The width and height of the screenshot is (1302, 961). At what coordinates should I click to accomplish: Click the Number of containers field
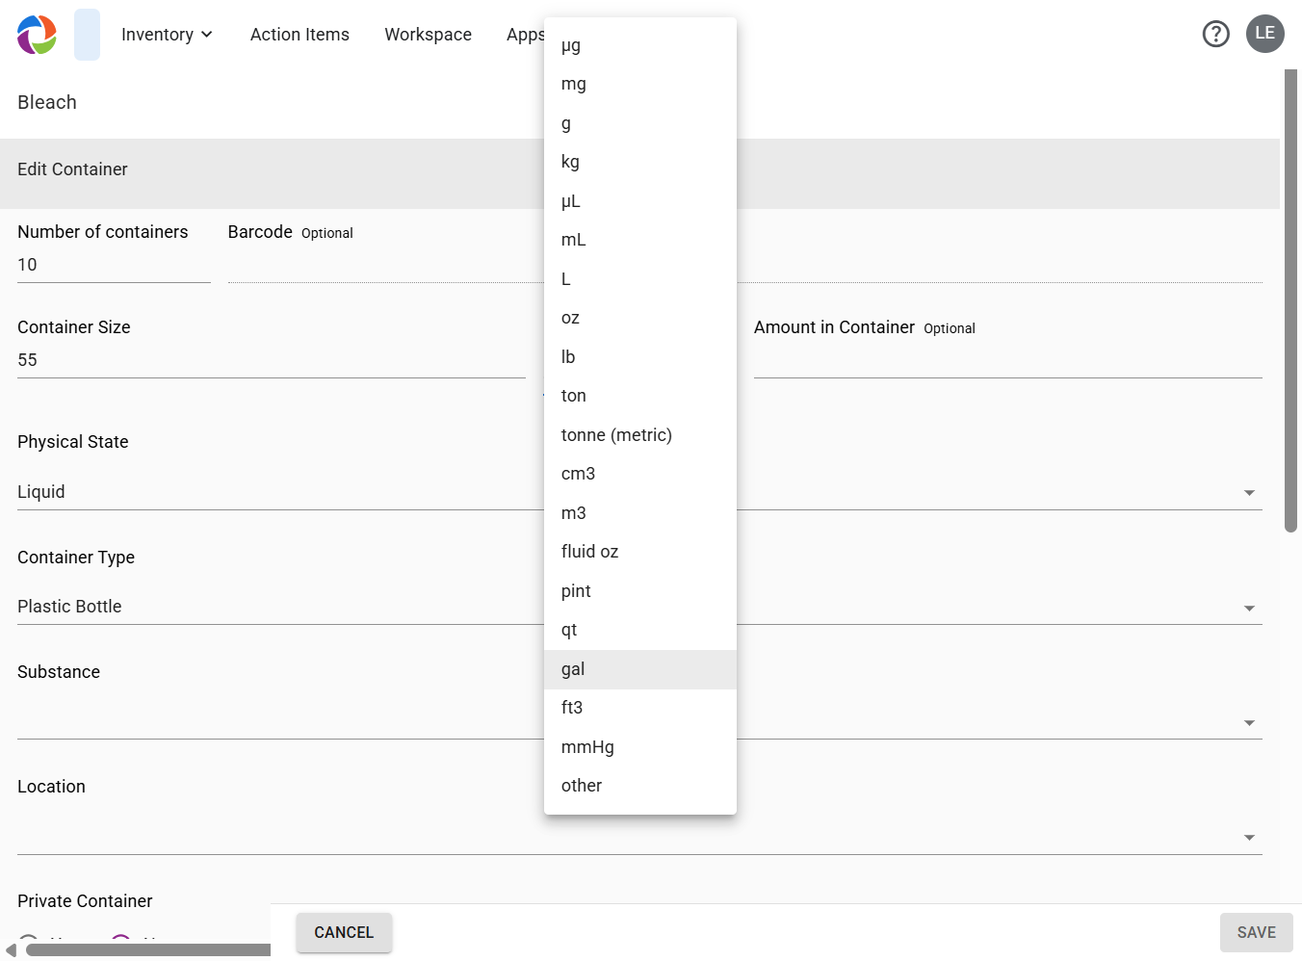[114, 265]
